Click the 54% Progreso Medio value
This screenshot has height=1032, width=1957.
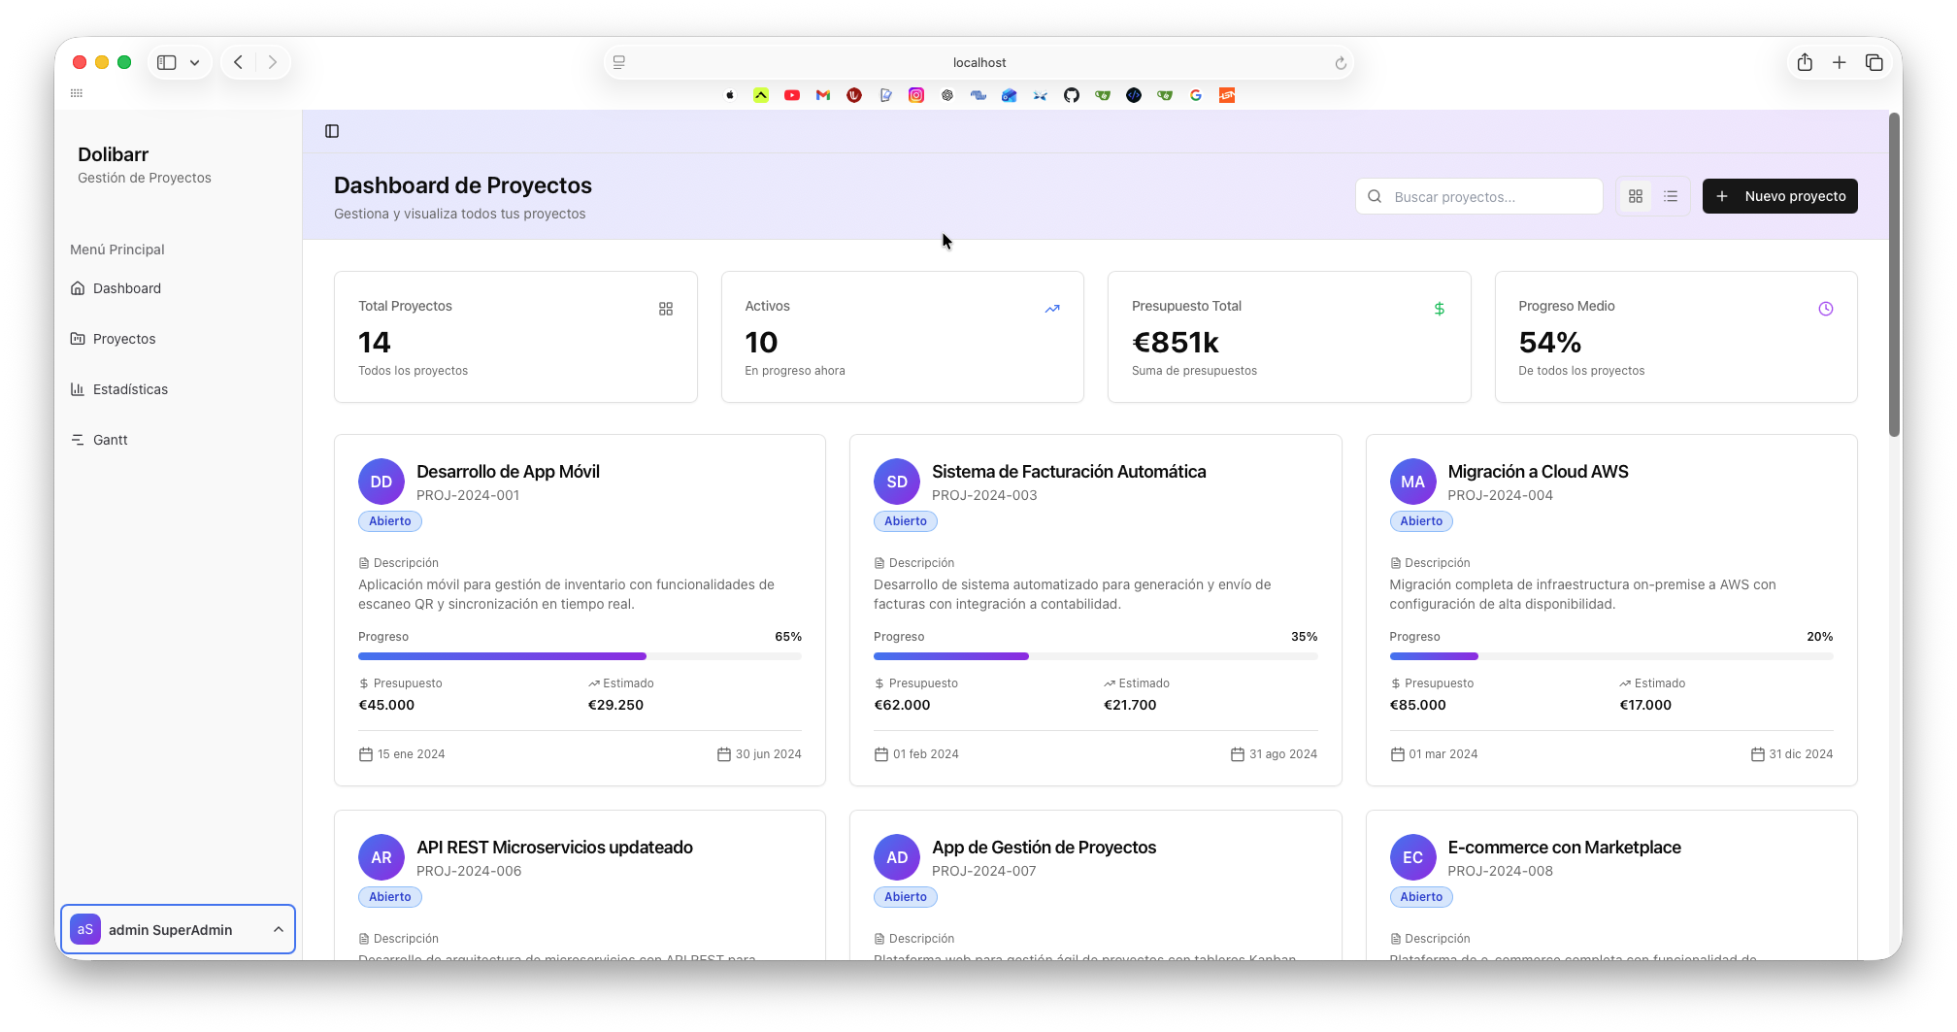tap(1550, 343)
